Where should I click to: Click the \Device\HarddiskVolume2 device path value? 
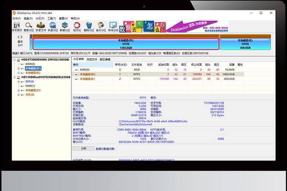click(x=135, y=124)
